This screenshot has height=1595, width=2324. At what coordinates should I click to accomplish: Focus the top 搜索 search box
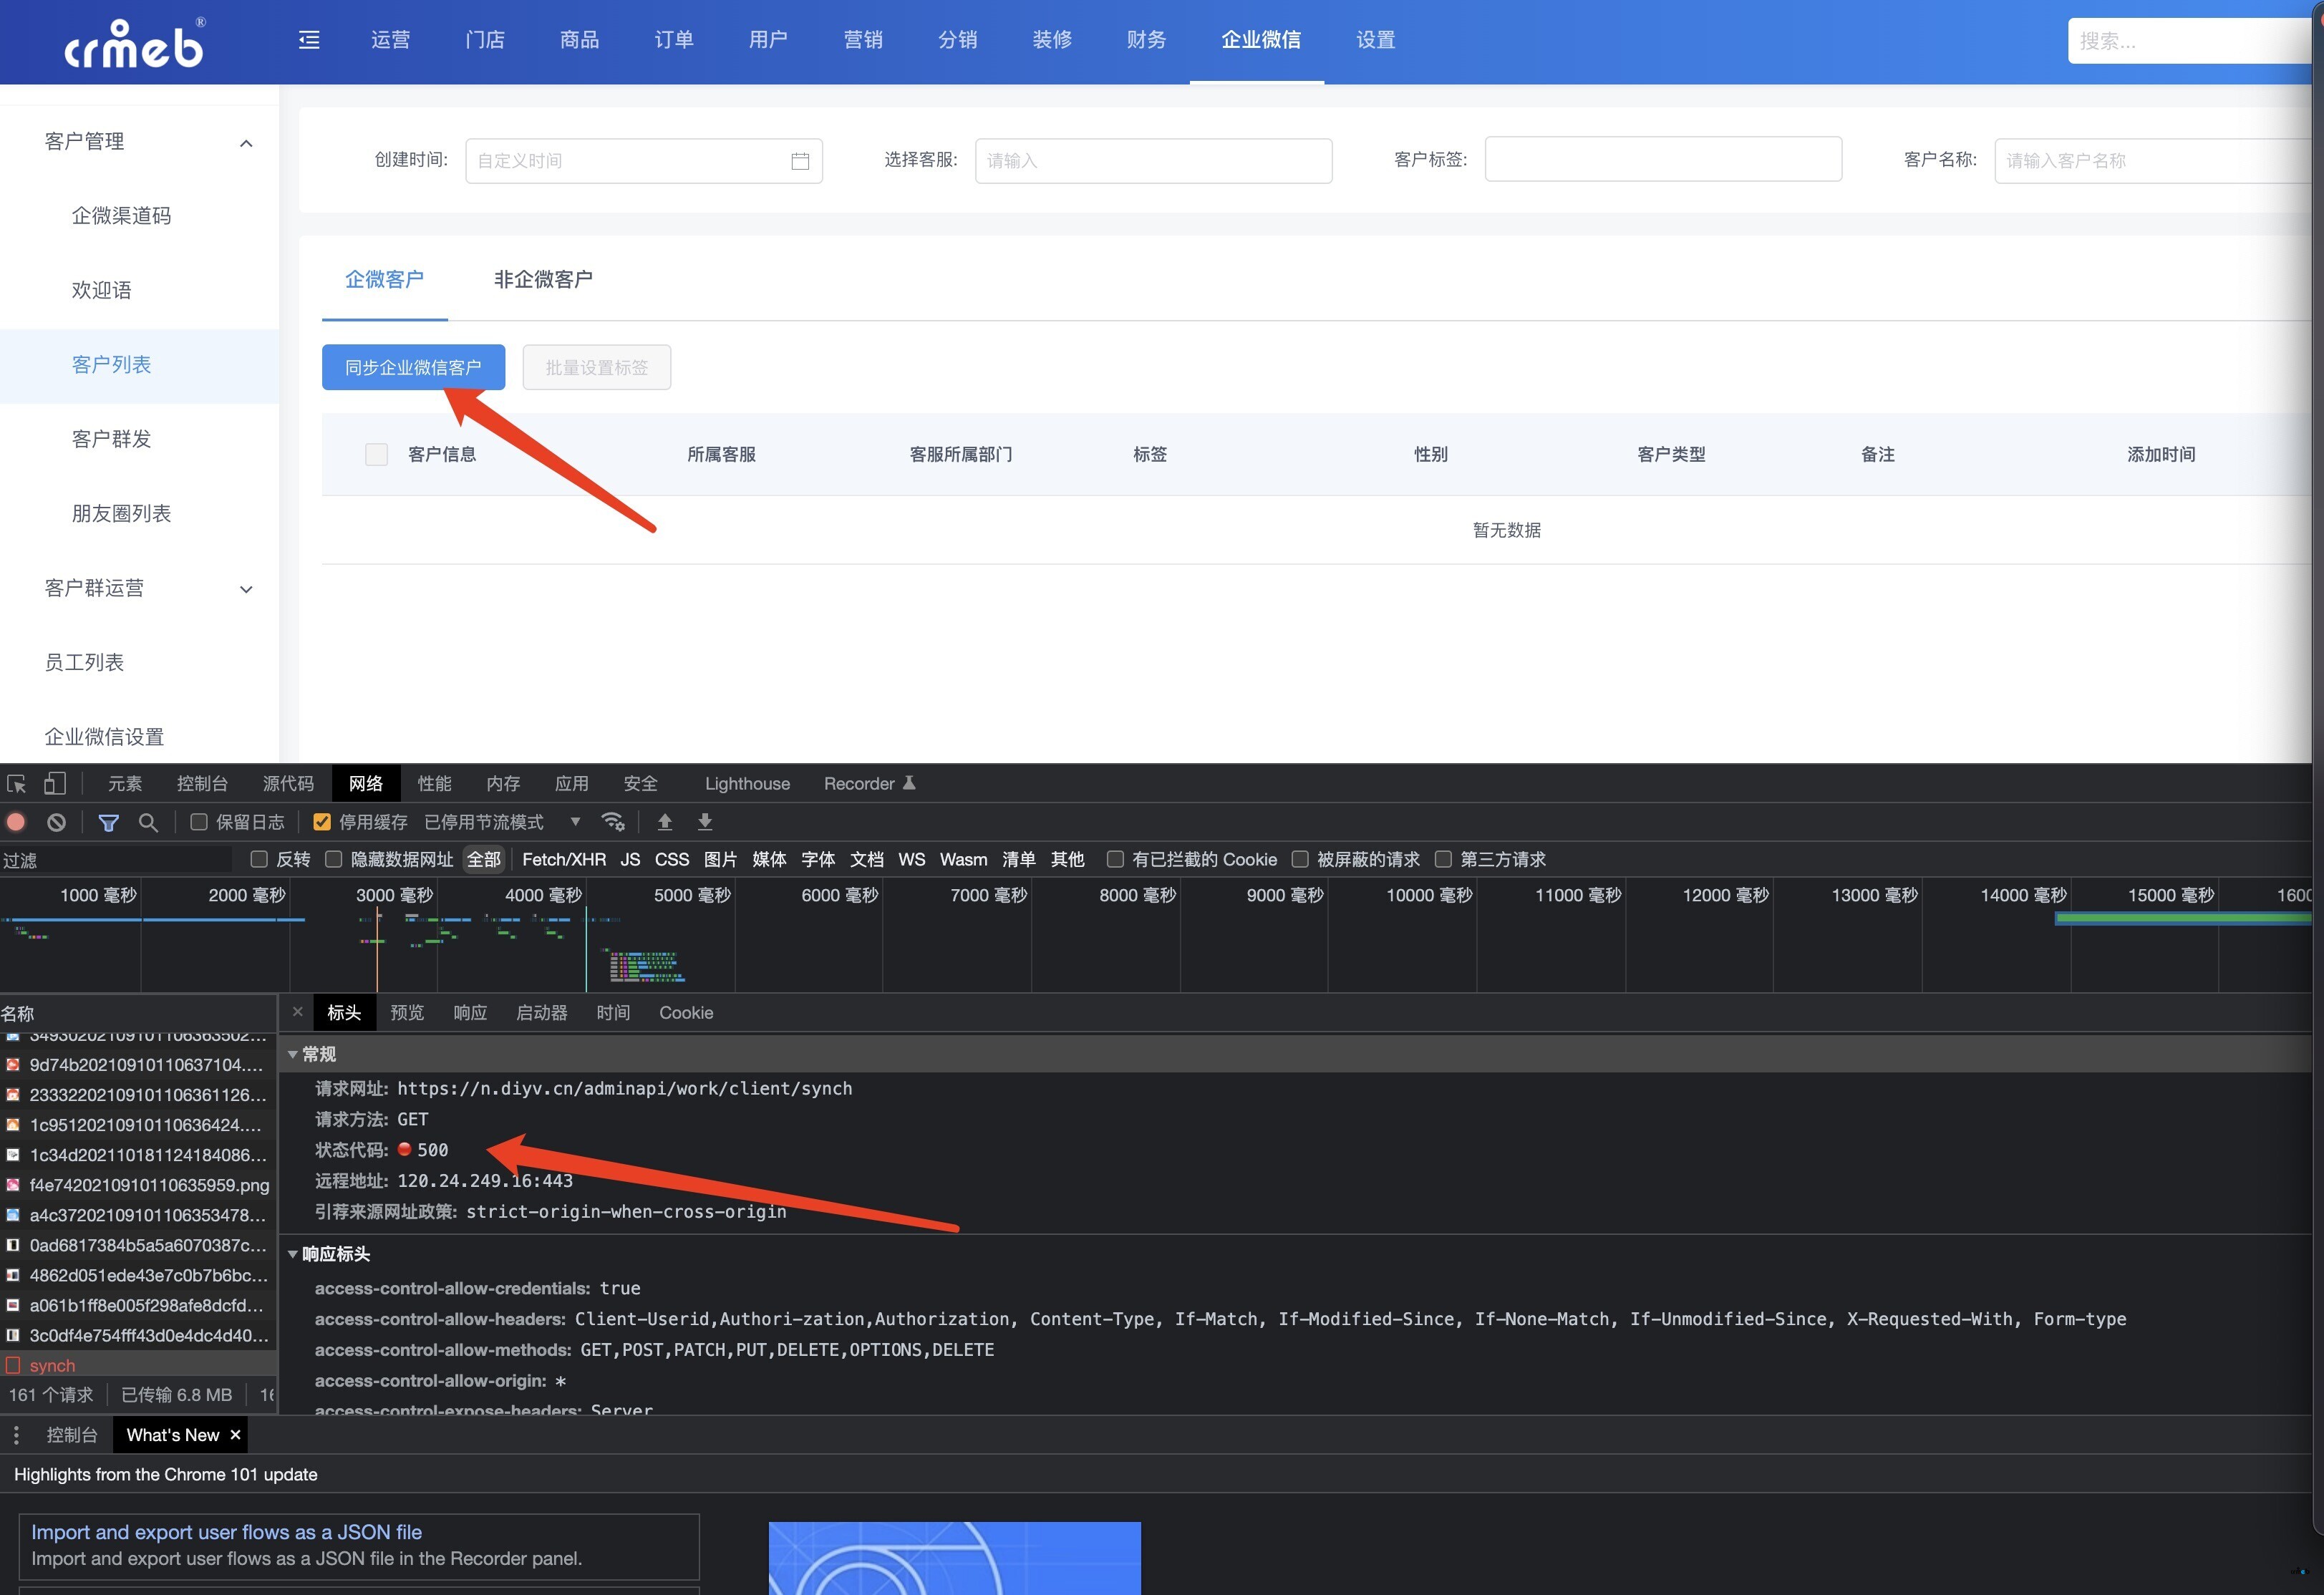(x=2190, y=41)
